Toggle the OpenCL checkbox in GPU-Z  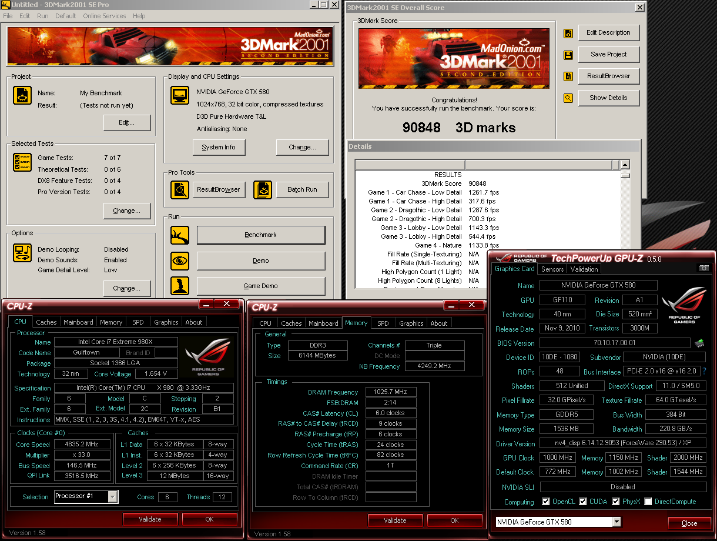pos(546,502)
